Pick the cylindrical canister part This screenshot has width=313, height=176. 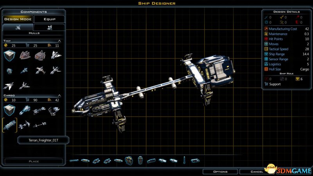pyautogui.click(x=140, y=160)
